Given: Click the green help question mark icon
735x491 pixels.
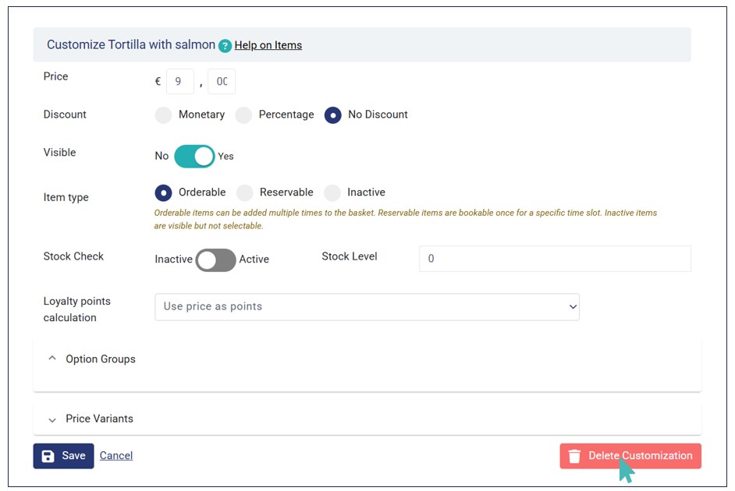Looking at the screenshot, I should [x=225, y=46].
